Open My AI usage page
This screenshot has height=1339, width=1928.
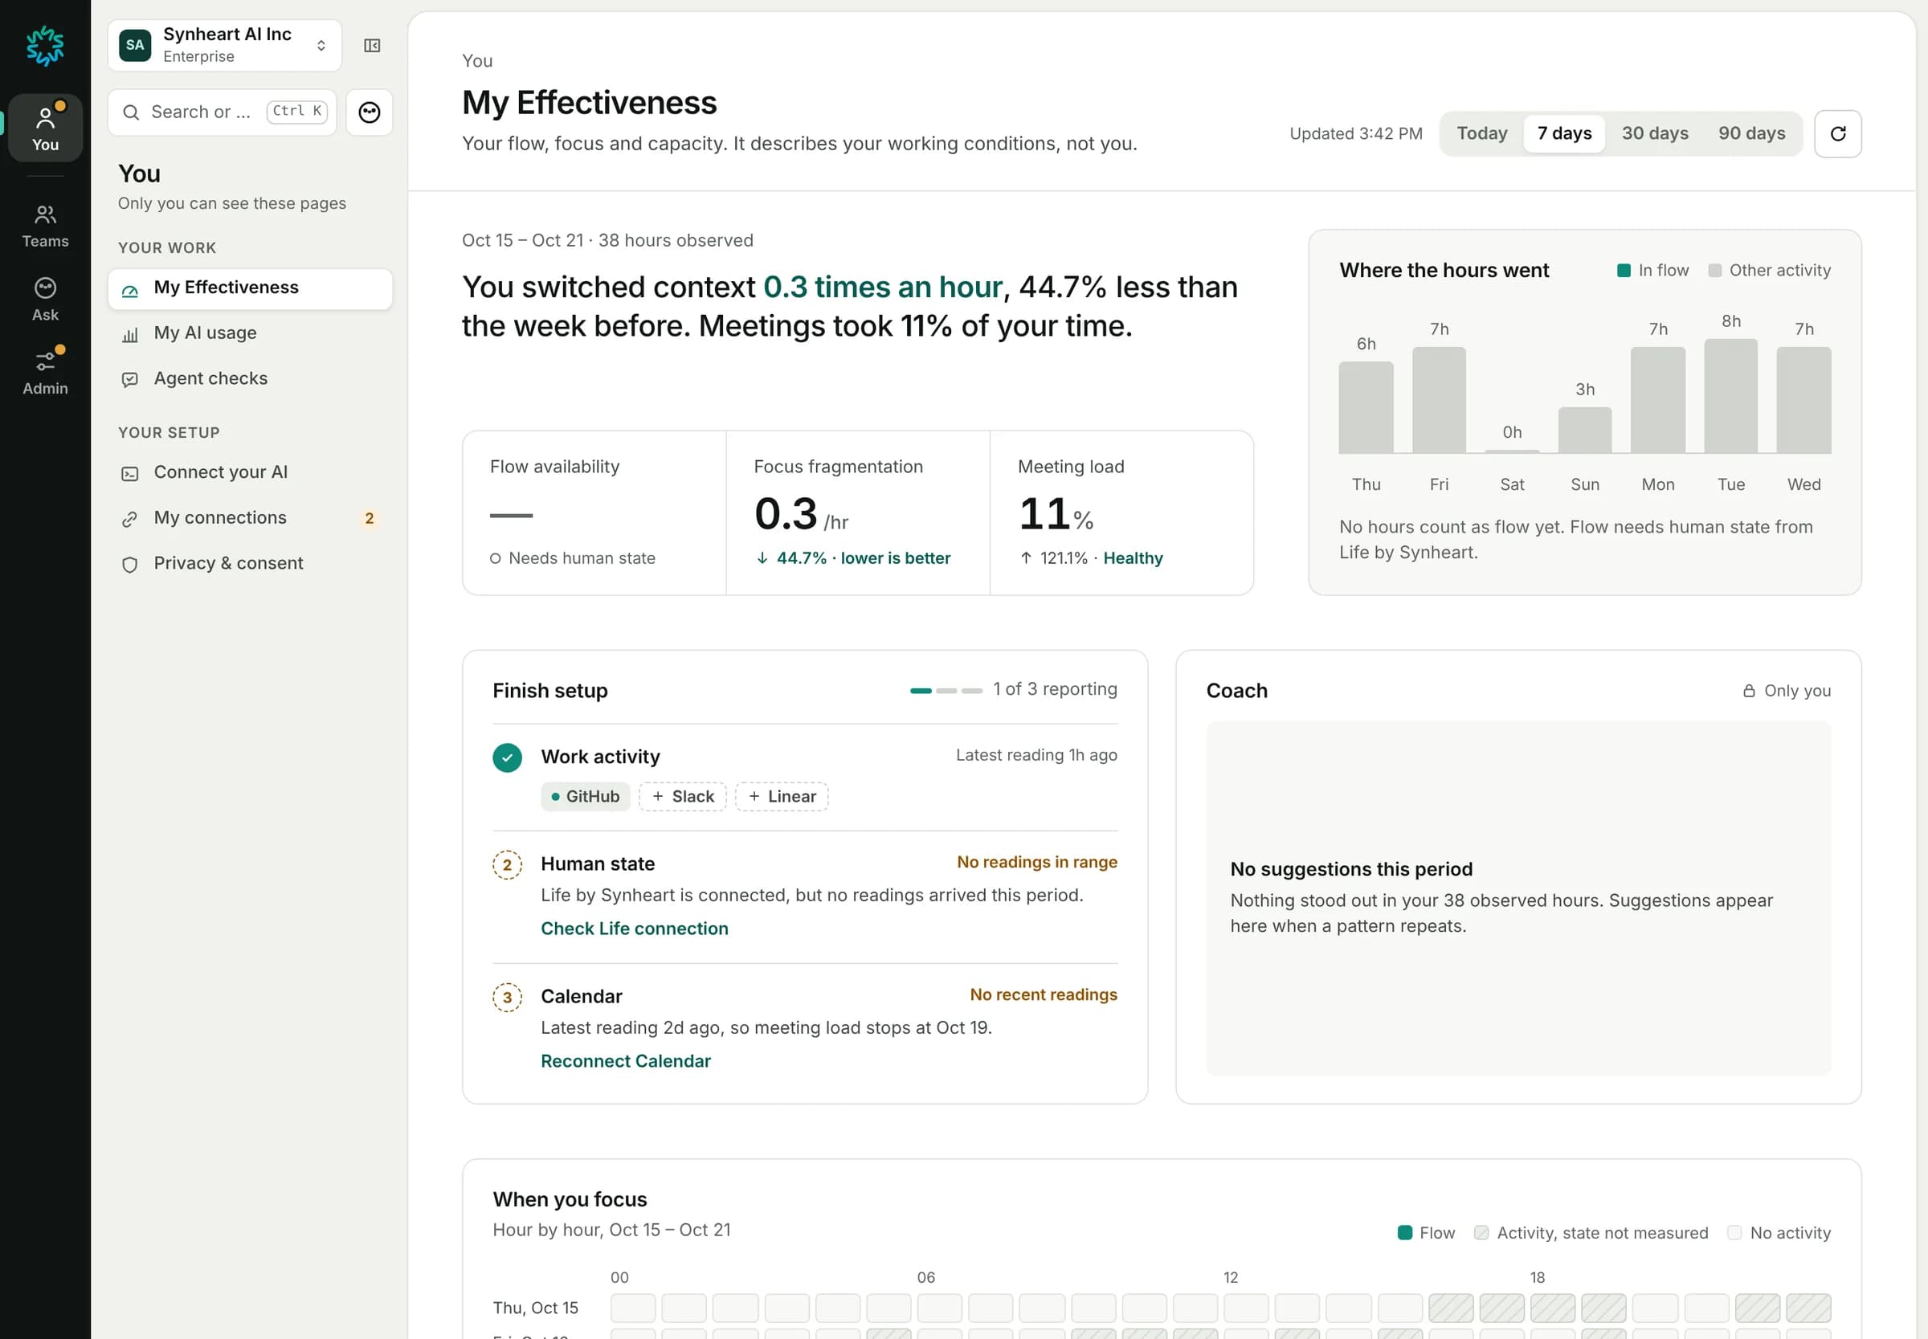[250, 334]
